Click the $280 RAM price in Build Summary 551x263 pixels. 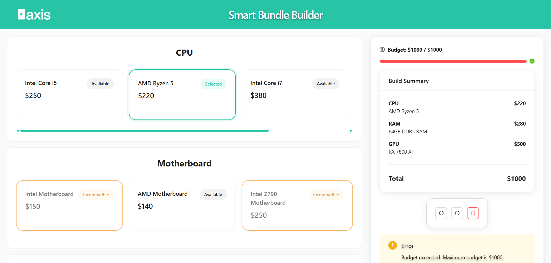[520, 124]
